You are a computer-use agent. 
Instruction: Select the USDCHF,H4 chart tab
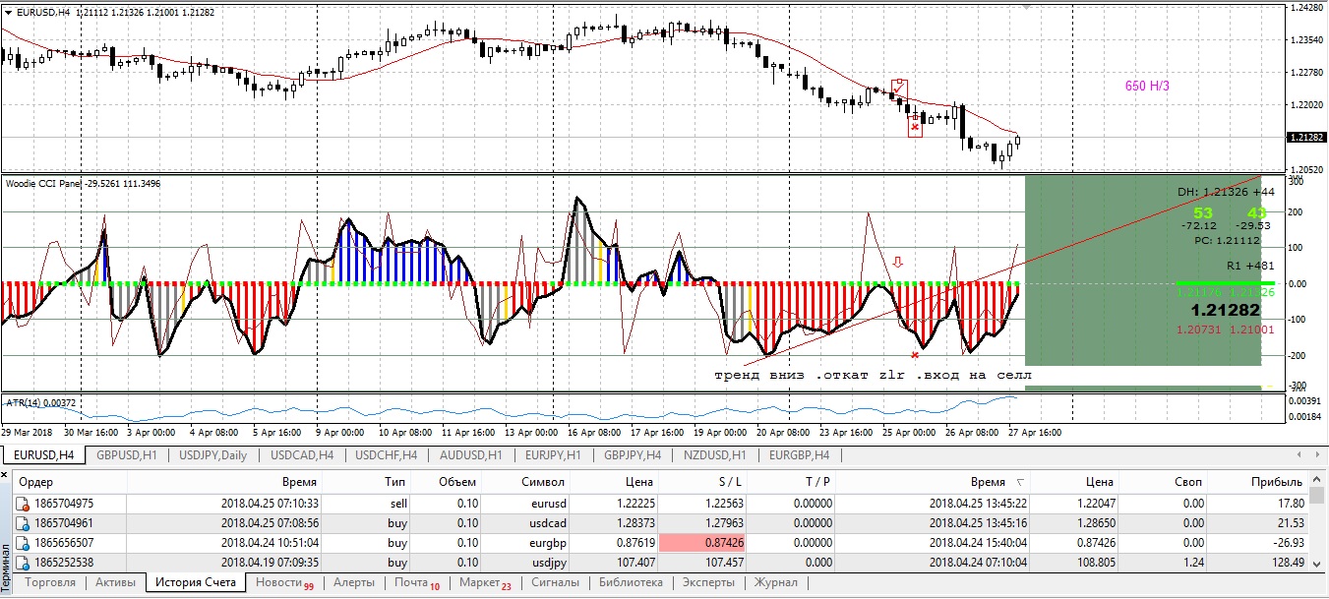tap(386, 454)
